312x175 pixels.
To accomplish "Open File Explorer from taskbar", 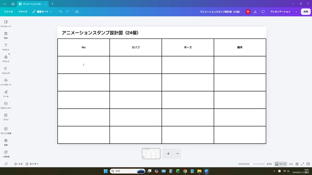I will pyautogui.click(x=199, y=171).
